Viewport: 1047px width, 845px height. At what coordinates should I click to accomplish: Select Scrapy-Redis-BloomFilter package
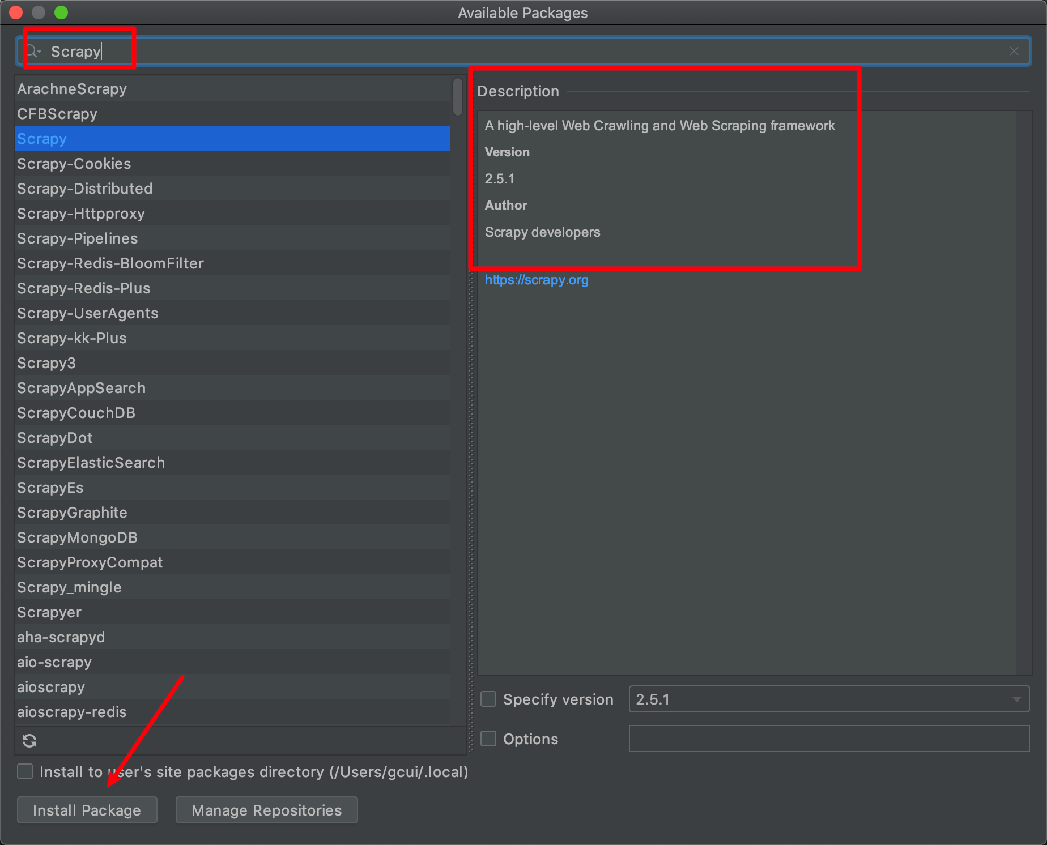pos(232,263)
